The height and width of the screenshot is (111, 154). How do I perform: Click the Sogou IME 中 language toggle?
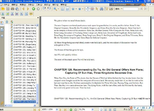coord(134,108)
